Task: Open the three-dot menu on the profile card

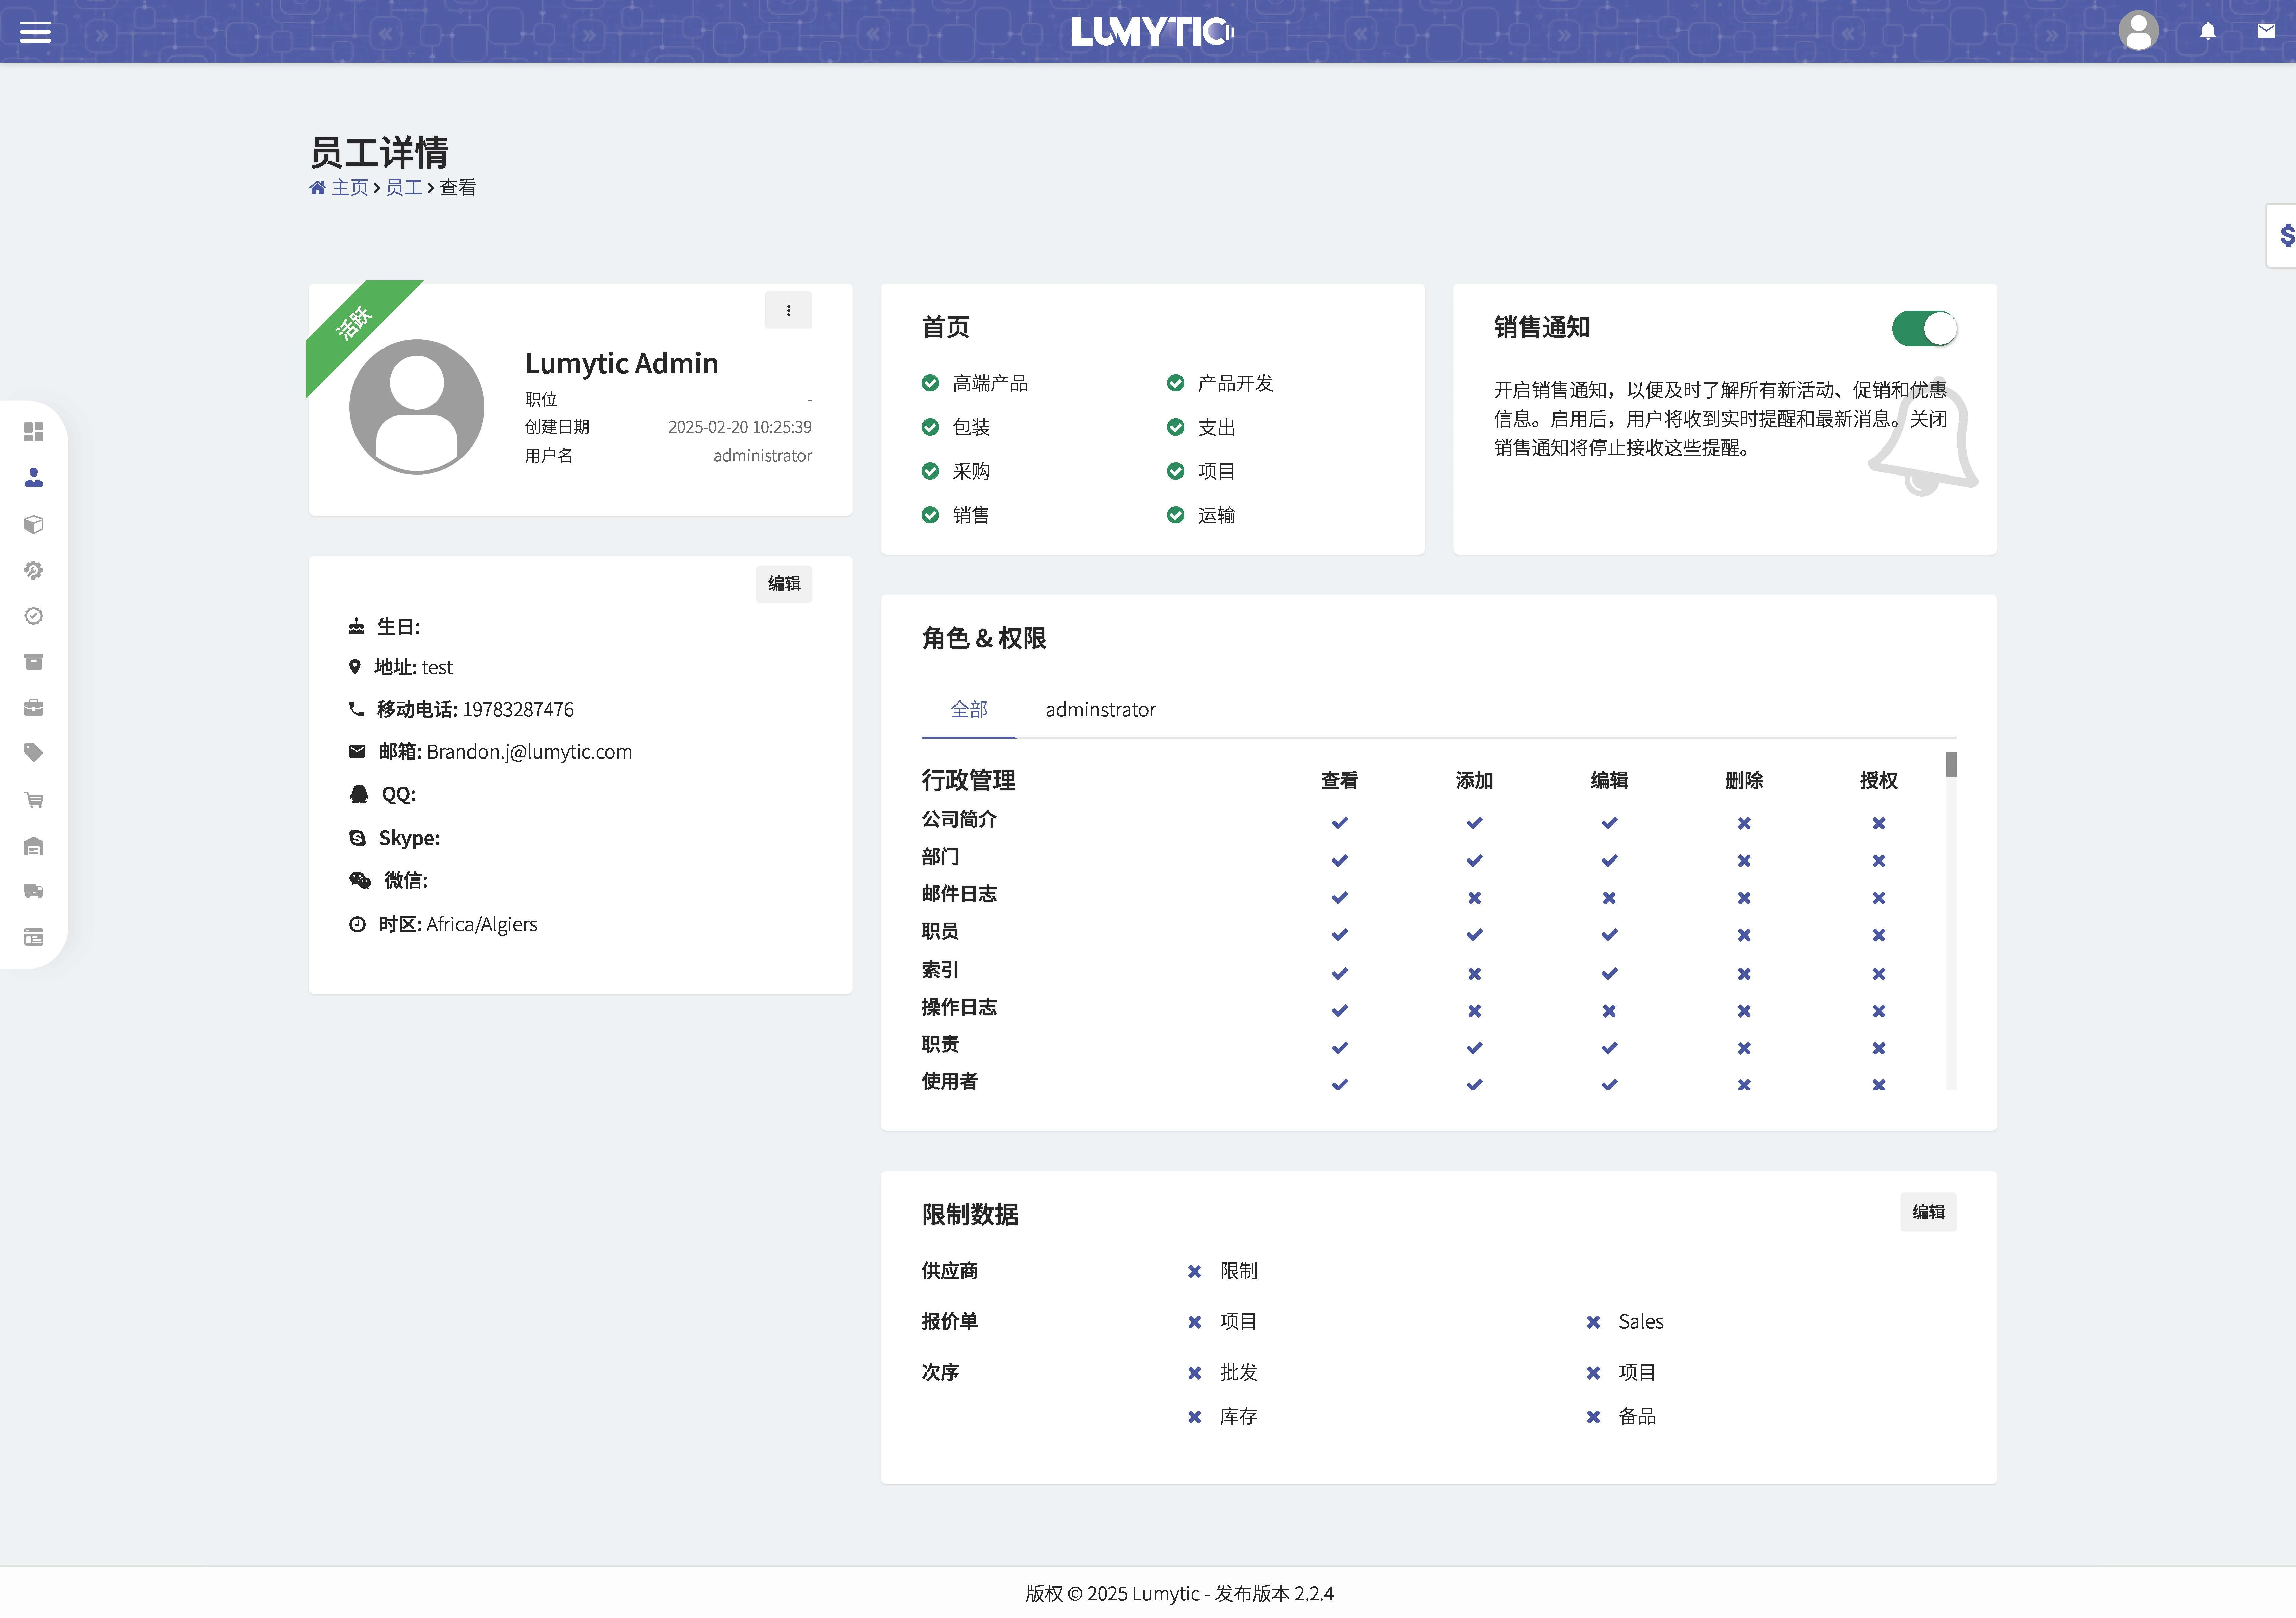Action: (788, 310)
